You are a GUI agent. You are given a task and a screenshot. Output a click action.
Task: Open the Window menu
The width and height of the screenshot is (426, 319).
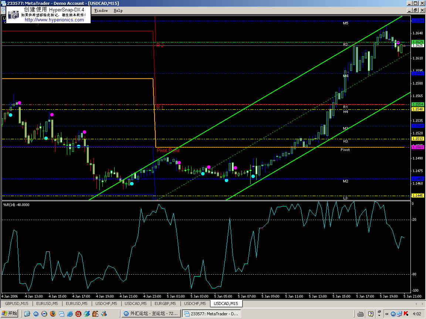tap(101, 11)
